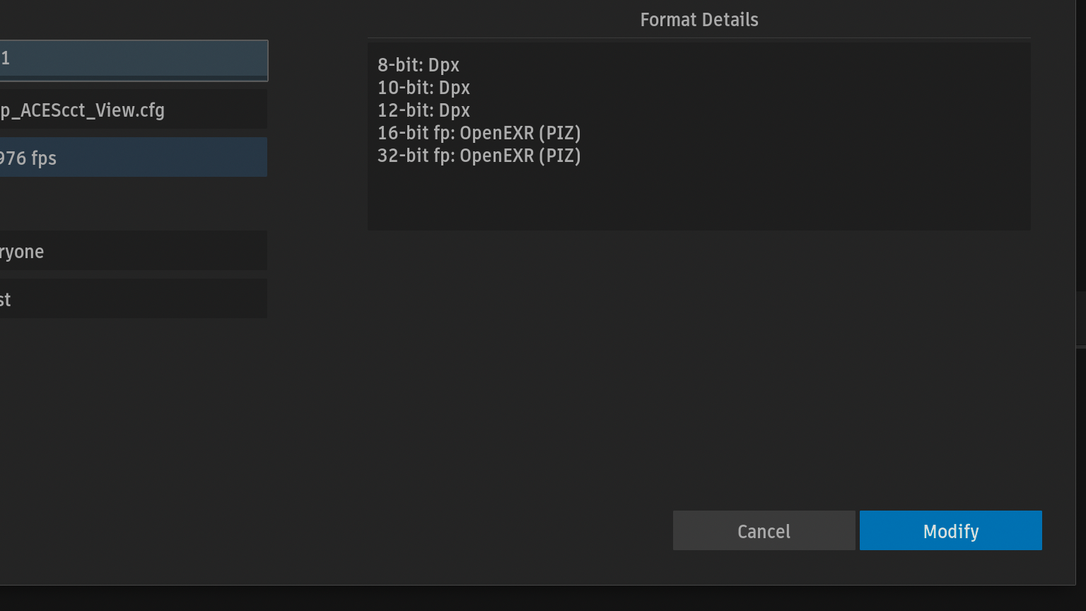This screenshot has width=1086, height=611.
Task: Click the divider line under Format Details
Action: tap(699, 37)
